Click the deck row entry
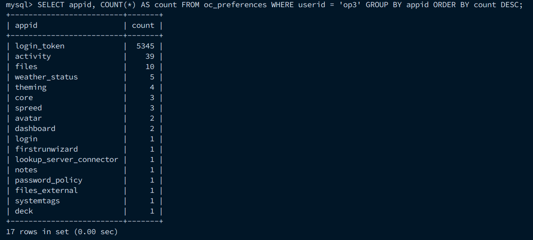The image size is (533, 240). [x=24, y=211]
